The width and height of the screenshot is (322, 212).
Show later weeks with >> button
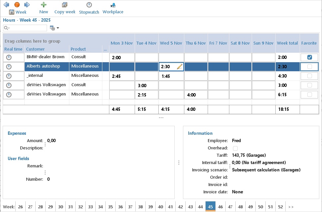click(x=291, y=207)
